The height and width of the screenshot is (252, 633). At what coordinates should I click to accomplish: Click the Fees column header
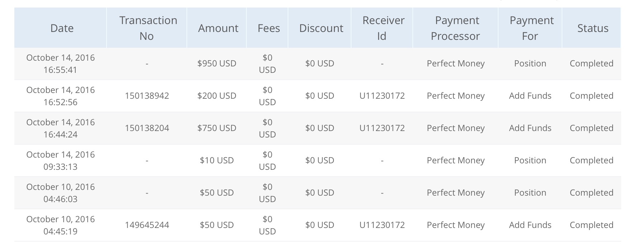pyautogui.click(x=269, y=28)
